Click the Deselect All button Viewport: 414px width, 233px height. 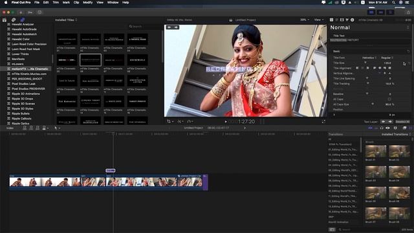click(x=402, y=122)
